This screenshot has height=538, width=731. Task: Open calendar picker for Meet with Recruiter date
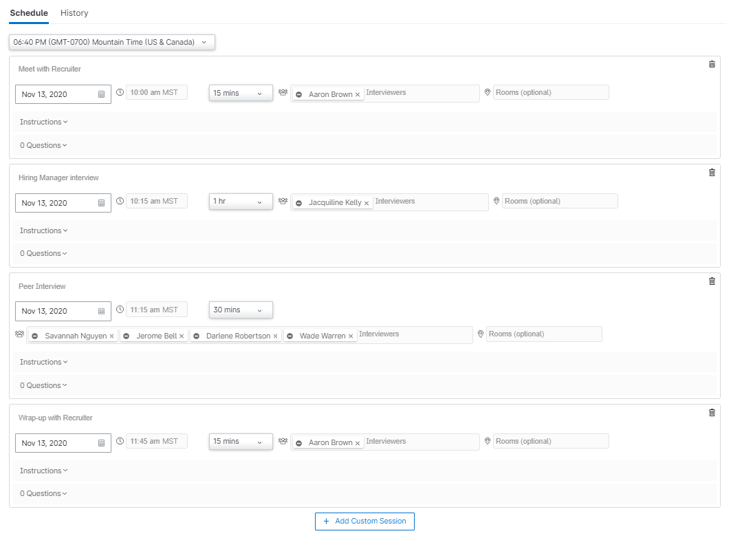point(101,94)
